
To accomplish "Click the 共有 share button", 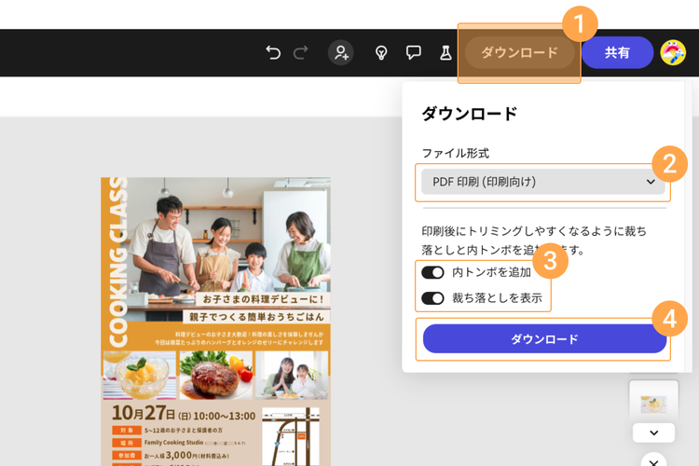I will point(617,52).
